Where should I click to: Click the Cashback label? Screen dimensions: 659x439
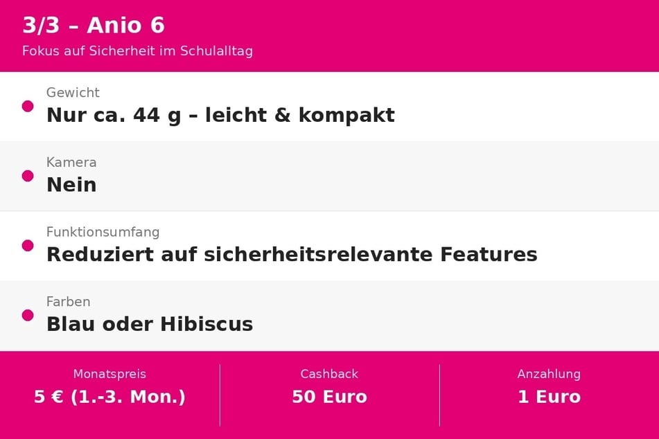coord(330,374)
